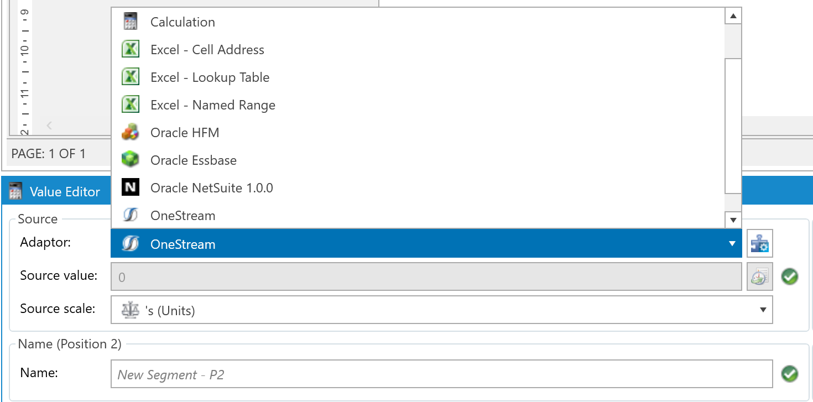The image size is (813, 402).
Task: Click the Name (Position 2) group label
Action: click(x=70, y=344)
